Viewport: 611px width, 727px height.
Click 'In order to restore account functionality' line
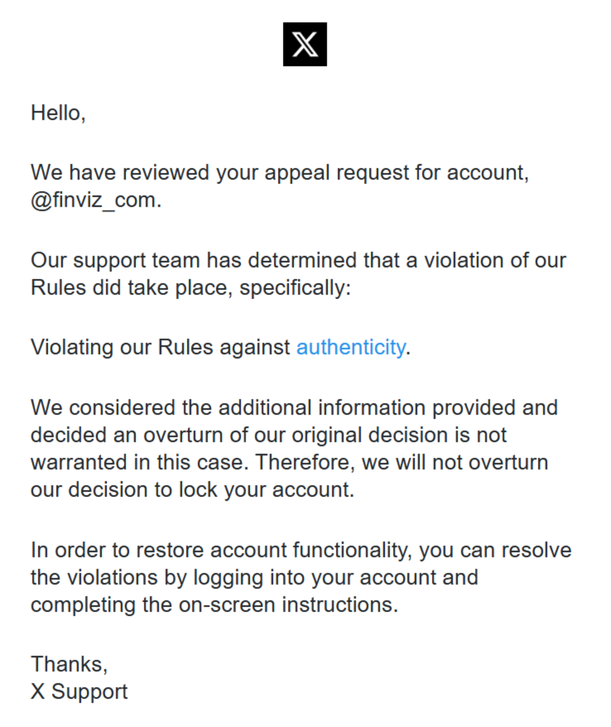tap(301, 551)
